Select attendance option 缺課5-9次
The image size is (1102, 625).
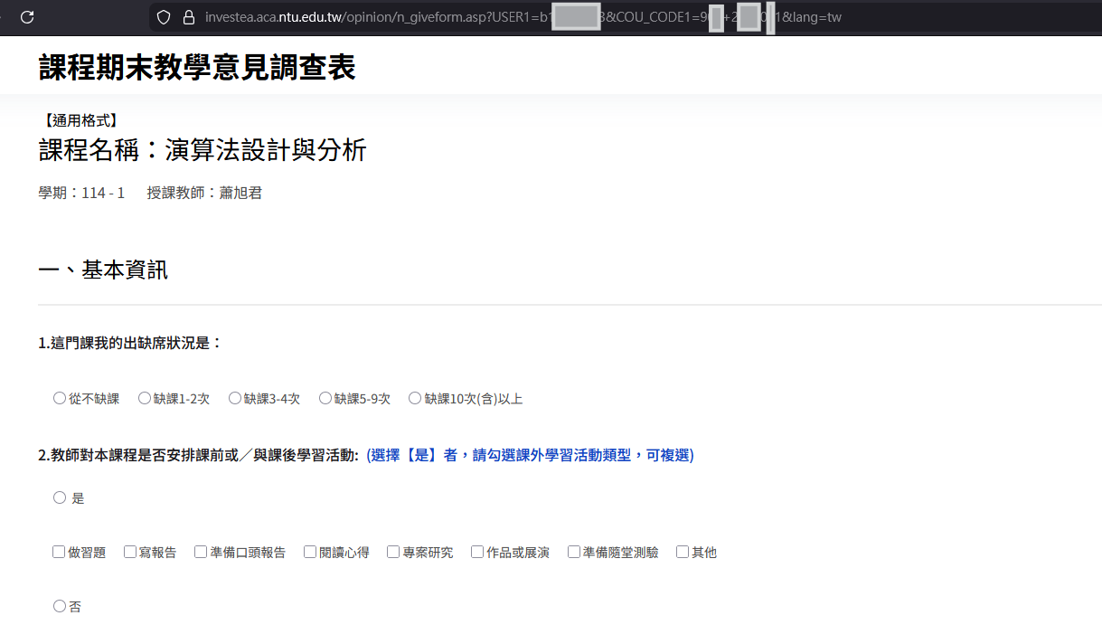tap(325, 398)
